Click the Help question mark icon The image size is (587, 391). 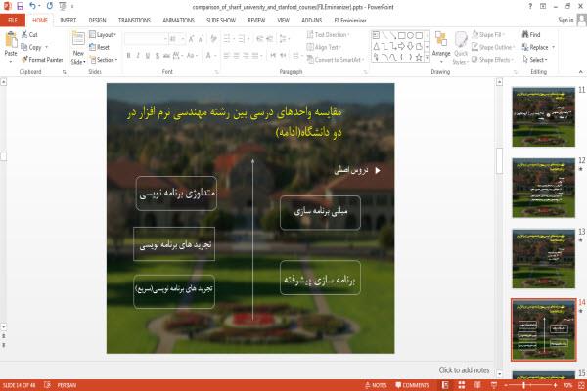coord(530,6)
